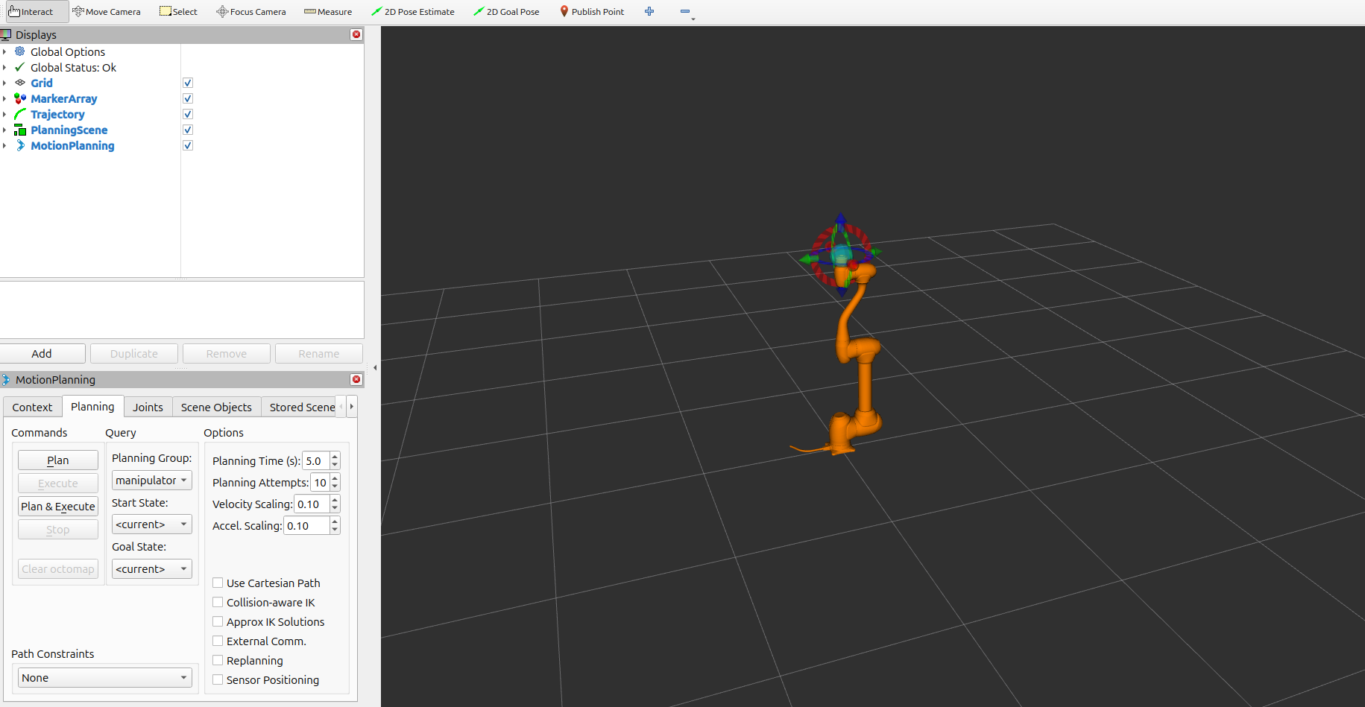The height and width of the screenshot is (707, 1365).
Task: Close the MotionPlanning panel
Action: point(356,379)
